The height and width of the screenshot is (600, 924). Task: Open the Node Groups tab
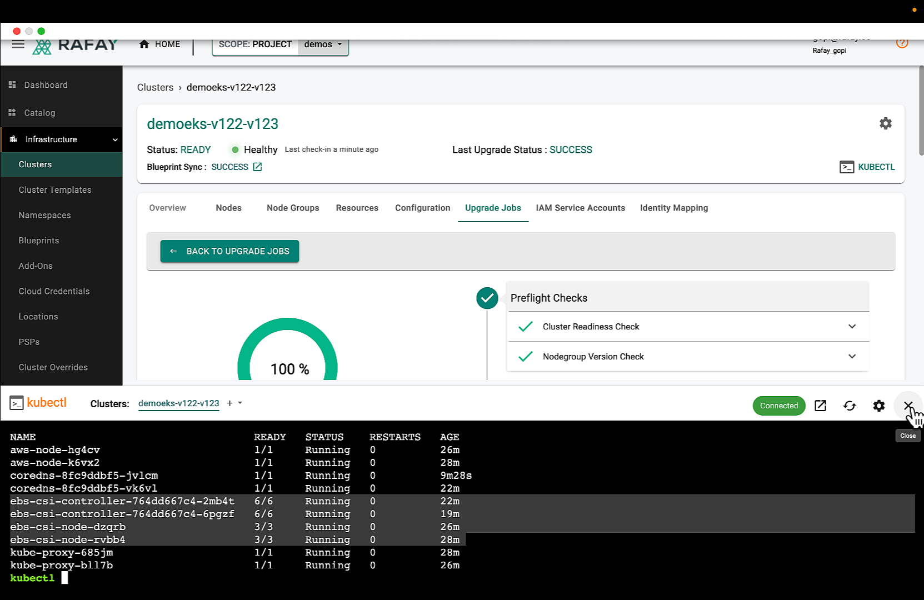click(293, 208)
